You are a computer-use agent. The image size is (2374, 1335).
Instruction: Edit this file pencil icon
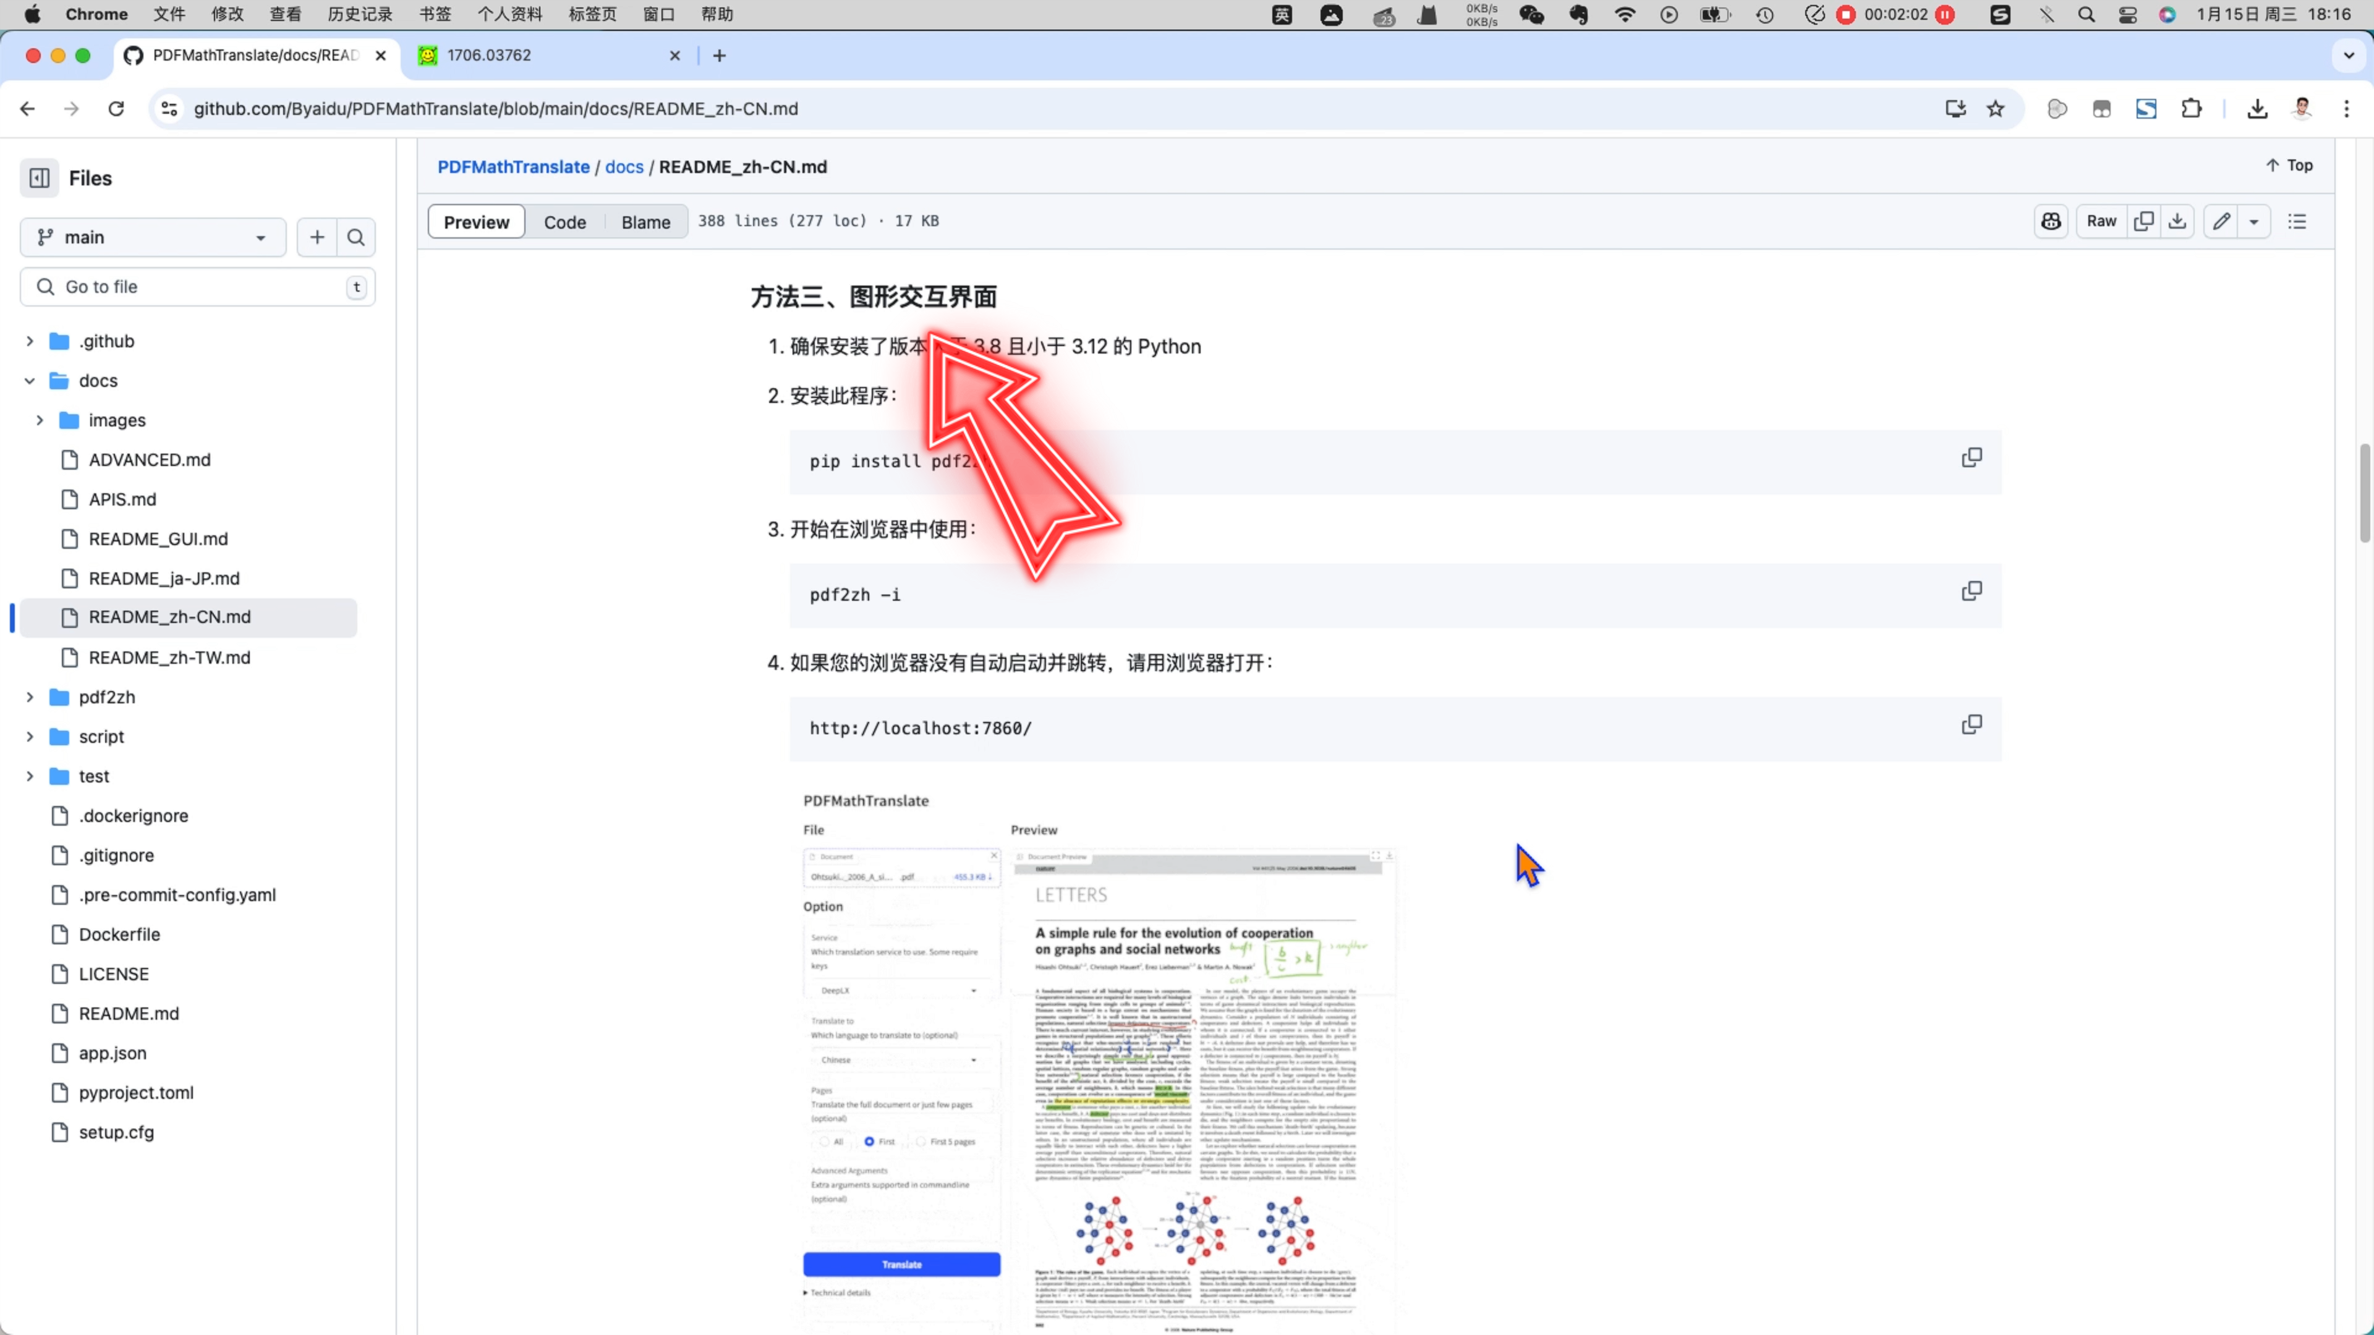[2221, 221]
